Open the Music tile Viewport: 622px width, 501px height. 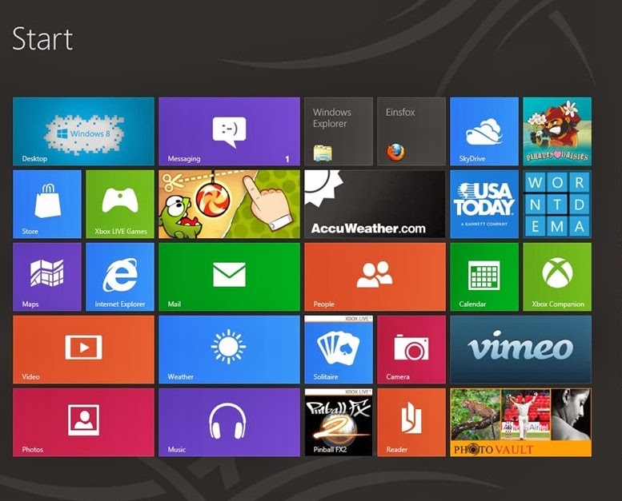pos(229,422)
